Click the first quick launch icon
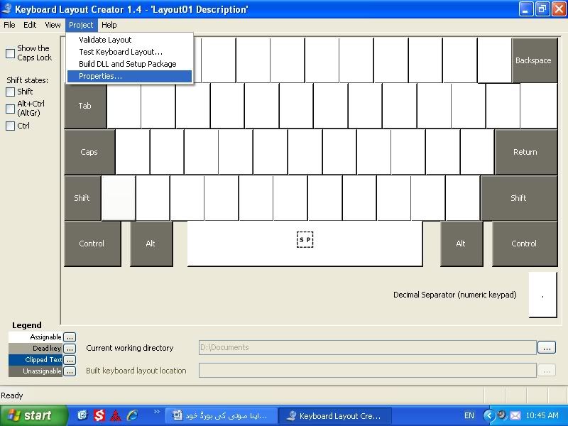Viewport: 568px width, 426px height. (82, 415)
